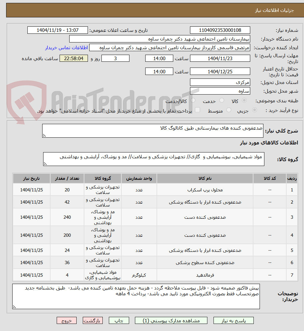Click quantity 42 in row 2
Screen dimensions: 304x331
tap(67, 202)
